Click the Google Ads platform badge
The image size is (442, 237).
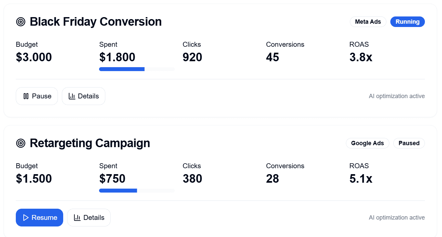coord(367,144)
